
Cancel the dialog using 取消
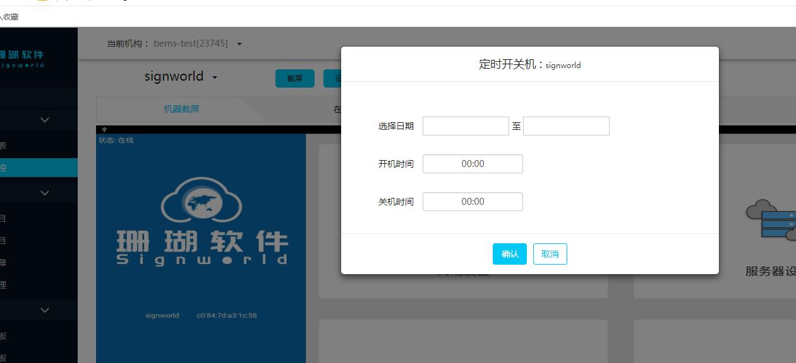click(x=550, y=254)
